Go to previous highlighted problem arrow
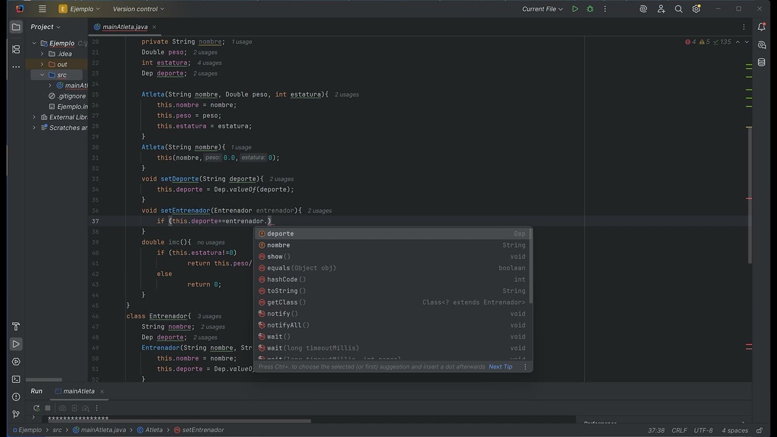Image resolution: width=777 pixels, height=437 pixels. 738,42
